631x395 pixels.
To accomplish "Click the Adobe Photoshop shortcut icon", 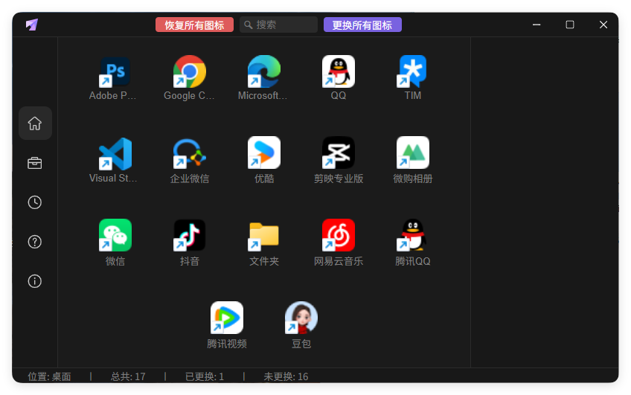I will pos(115,71).
